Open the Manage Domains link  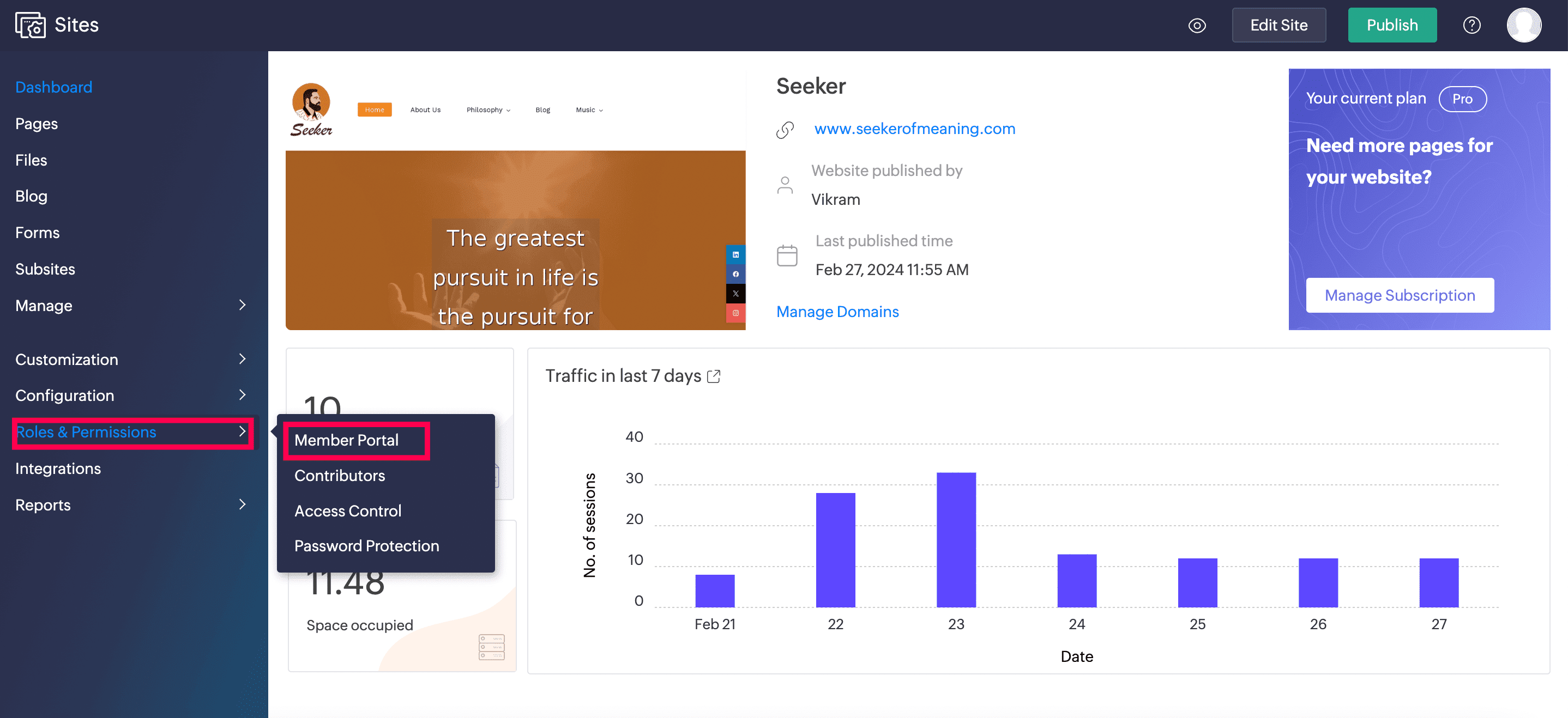click(x=837, y=312)
